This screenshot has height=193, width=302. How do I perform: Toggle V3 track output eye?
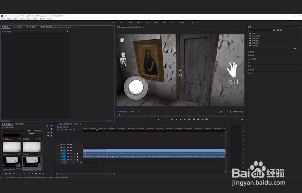click(71, 144)
